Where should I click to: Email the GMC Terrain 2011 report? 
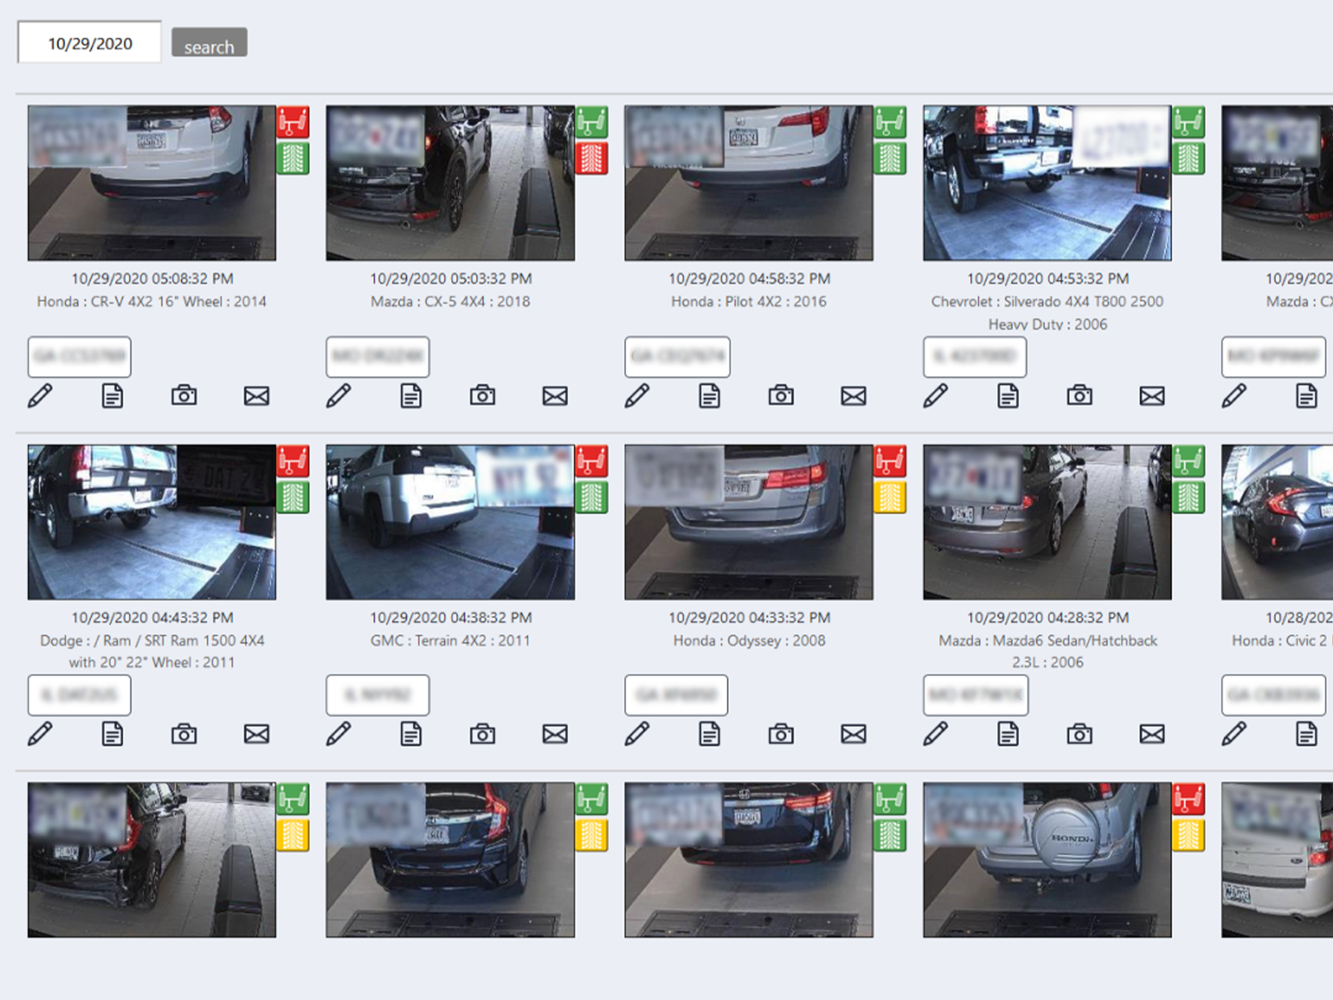[x=555, y=734]
